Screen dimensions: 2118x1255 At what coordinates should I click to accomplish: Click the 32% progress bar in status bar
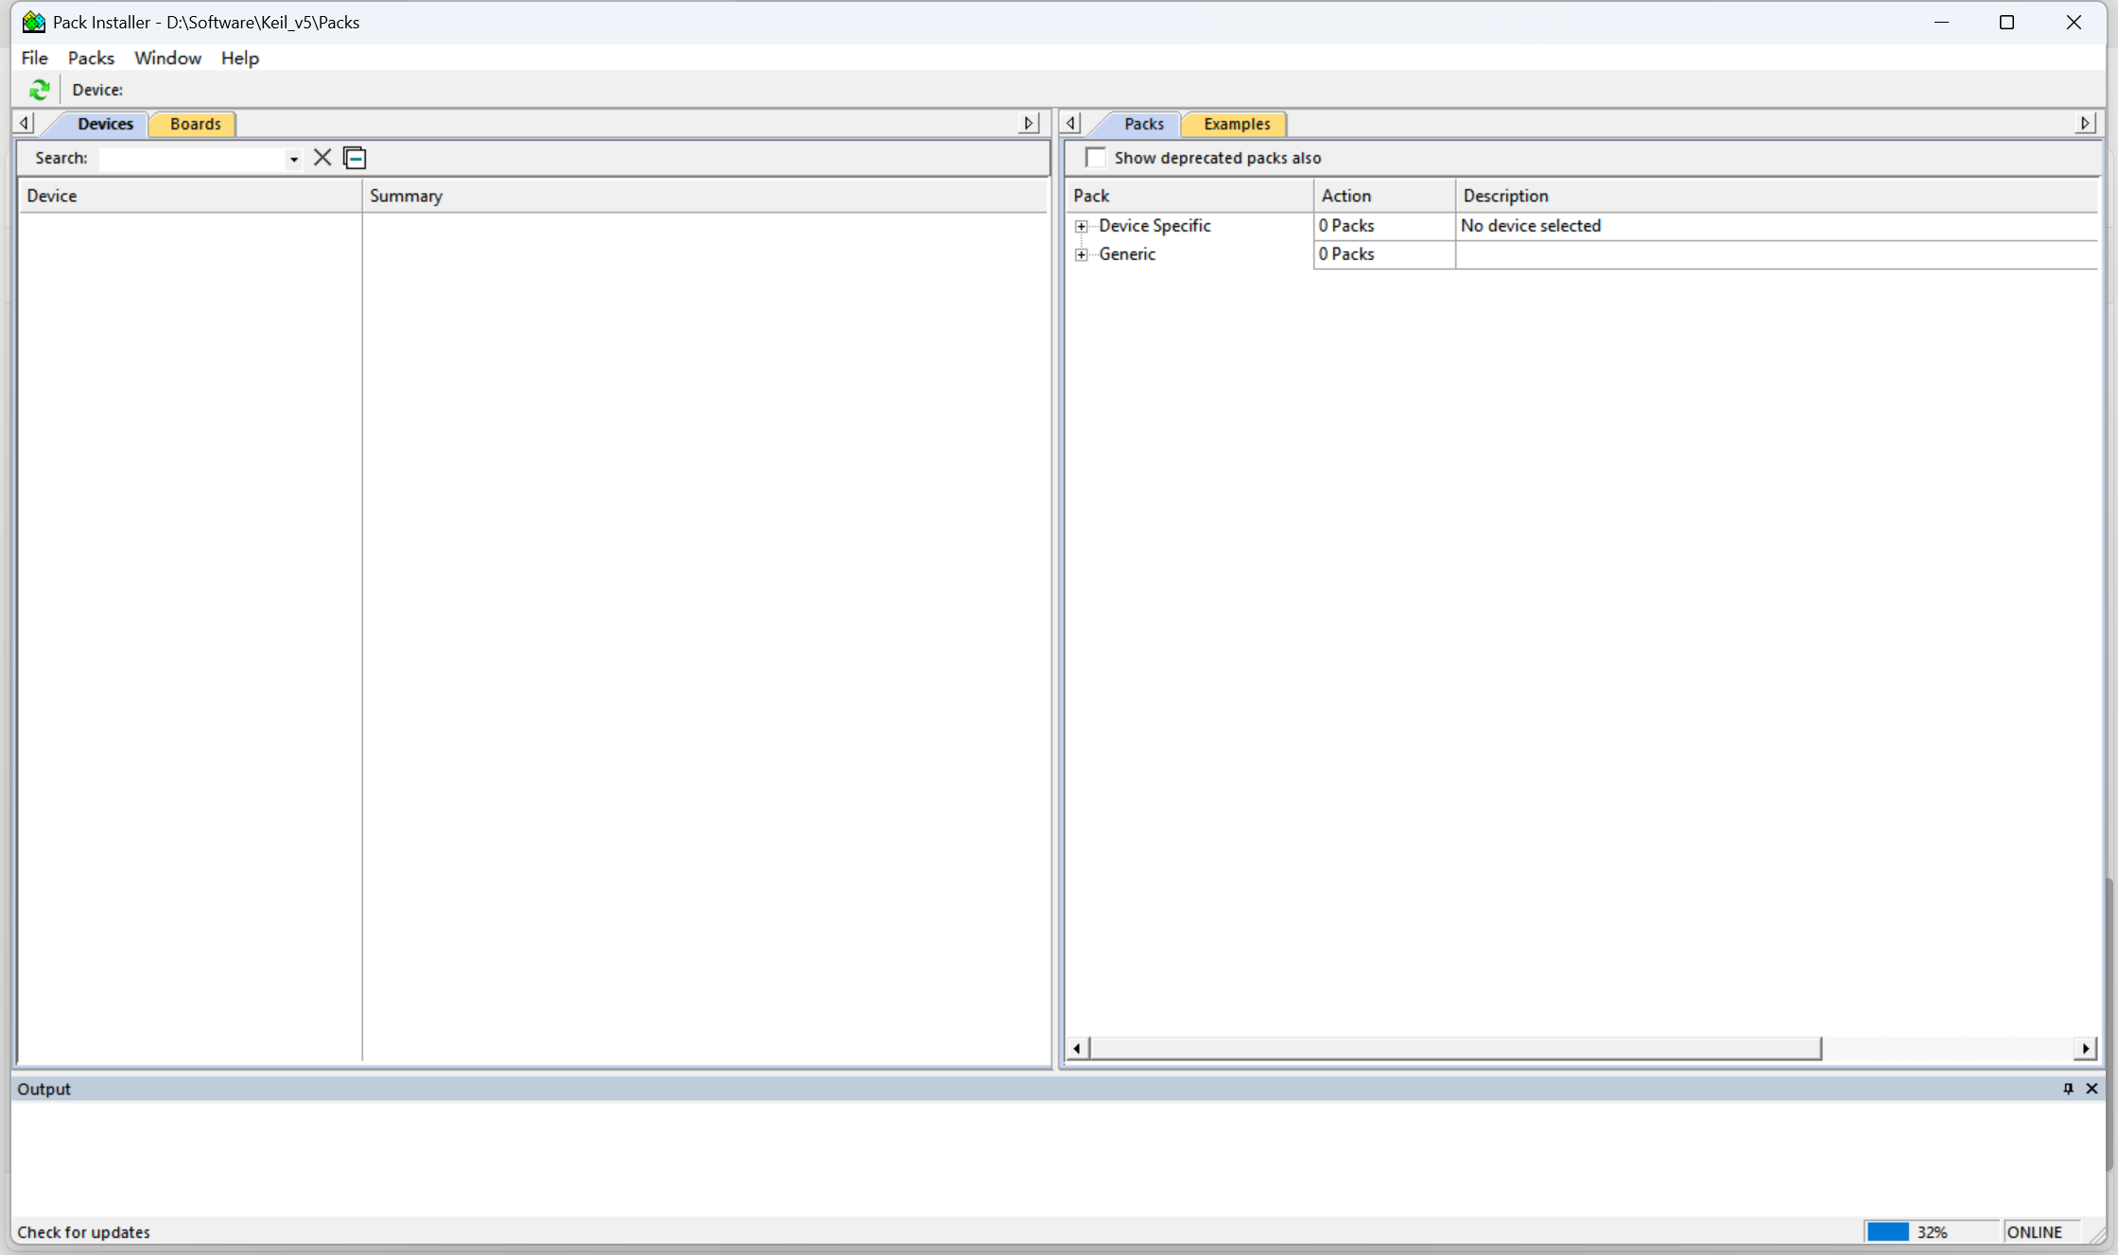pyautogui.click(x=1932, y=1231)
